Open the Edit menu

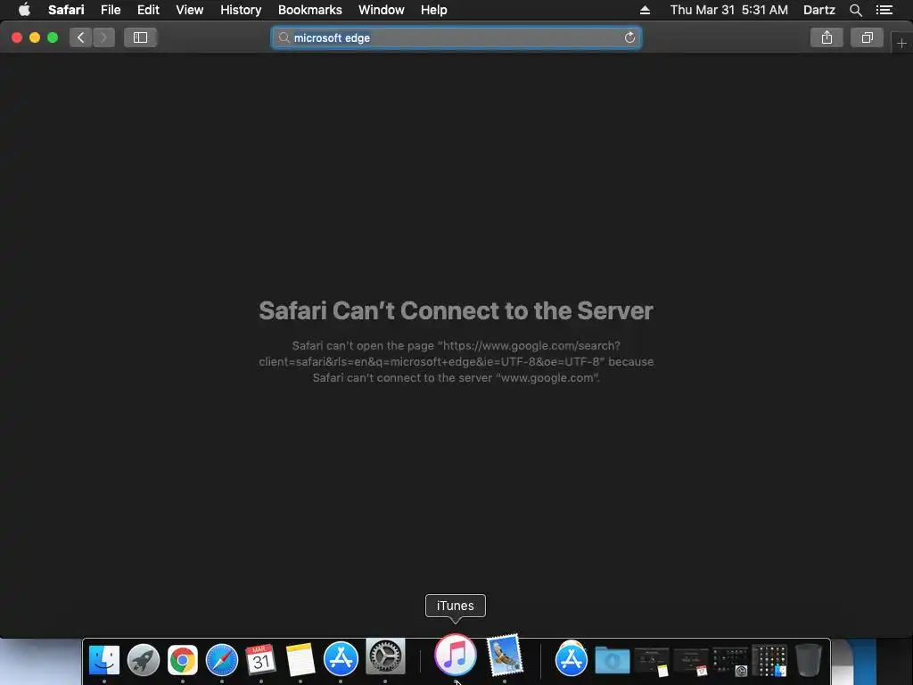148,10
